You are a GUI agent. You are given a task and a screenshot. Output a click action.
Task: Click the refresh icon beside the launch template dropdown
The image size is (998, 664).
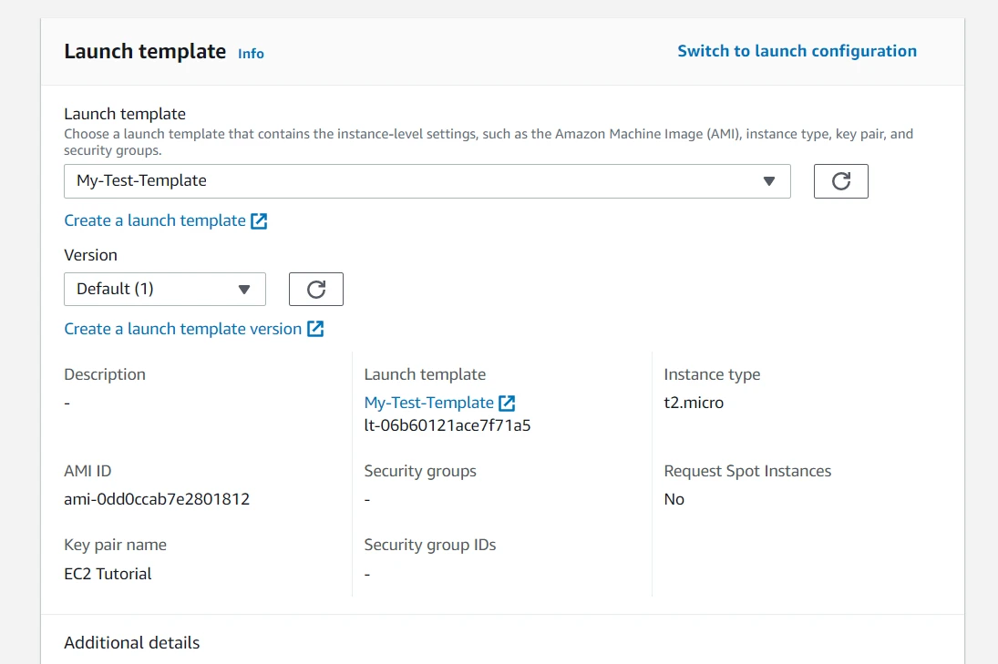click(839, 180)
